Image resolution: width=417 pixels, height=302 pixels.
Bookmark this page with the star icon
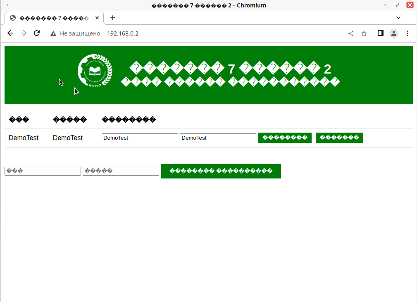pyautogui.click(x=364, y=33)
